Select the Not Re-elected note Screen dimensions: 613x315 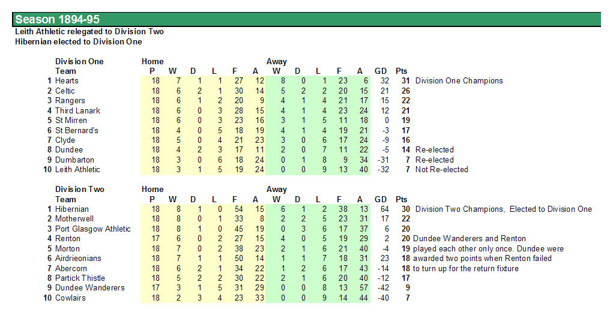point(442,170)
